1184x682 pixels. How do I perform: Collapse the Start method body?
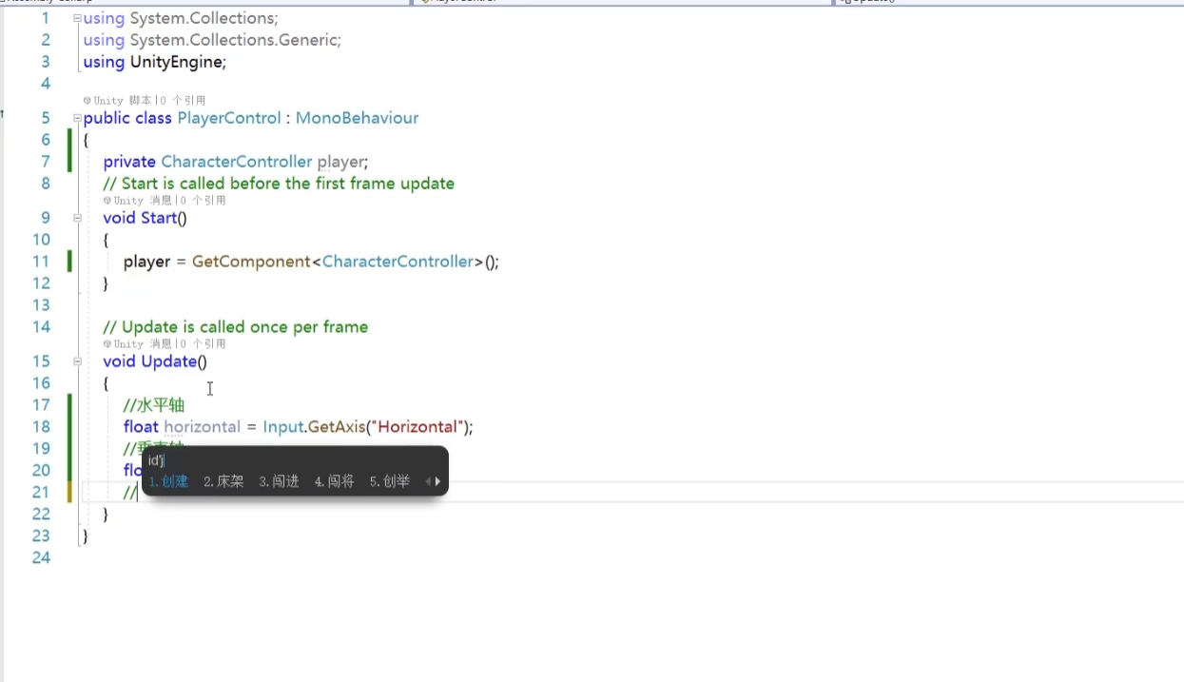pos(77,218)
